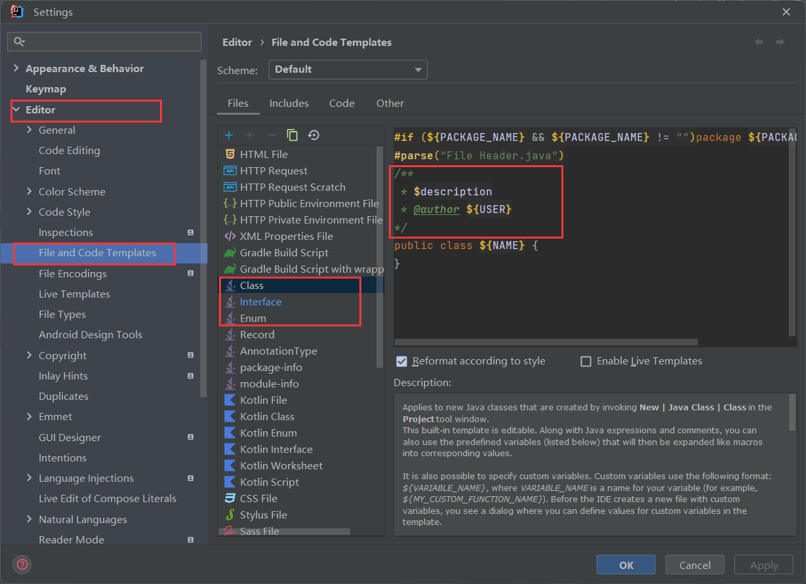Click the Create Child Template File icon
Screen dimensions: 806x584
point(250,135)
